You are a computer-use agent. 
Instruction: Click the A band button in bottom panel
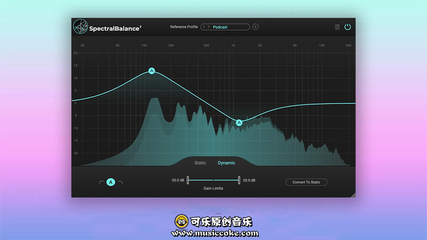[x=111, y=182]
